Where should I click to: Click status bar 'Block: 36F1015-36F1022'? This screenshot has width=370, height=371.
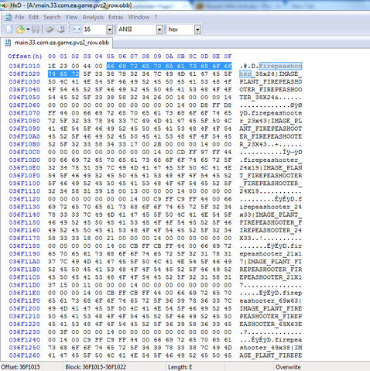pos(95,367)
